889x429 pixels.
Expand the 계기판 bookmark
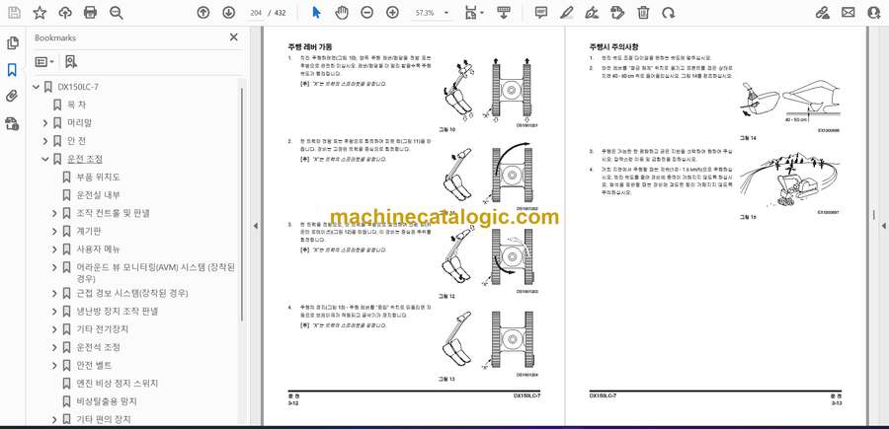click(x=54, y=232)
